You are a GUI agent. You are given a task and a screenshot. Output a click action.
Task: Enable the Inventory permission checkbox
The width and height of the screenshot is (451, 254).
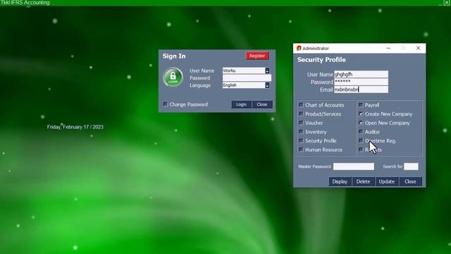301,132
